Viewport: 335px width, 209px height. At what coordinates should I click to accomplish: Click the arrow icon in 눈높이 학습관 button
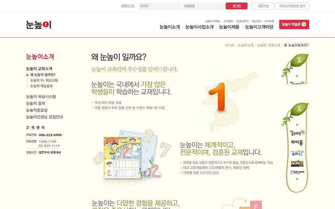click(304, 24)
